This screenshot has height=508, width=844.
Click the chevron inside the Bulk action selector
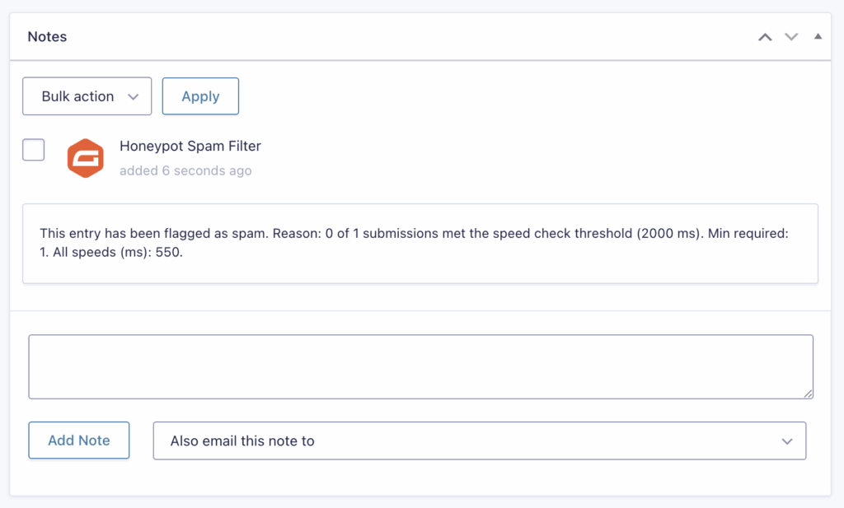(x=134, y=96)
